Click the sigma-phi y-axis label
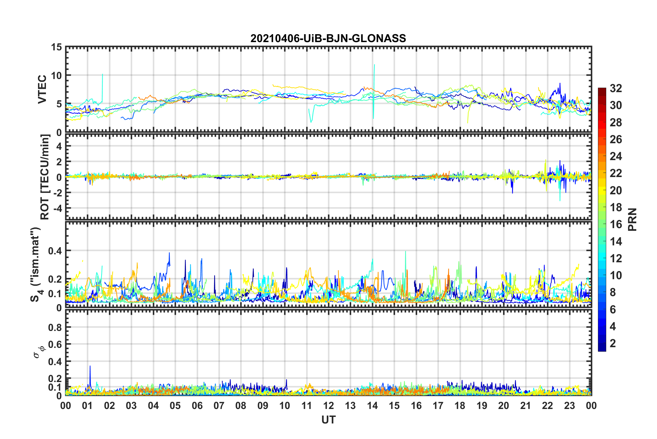The image size is (657, 439). [39, 352]
